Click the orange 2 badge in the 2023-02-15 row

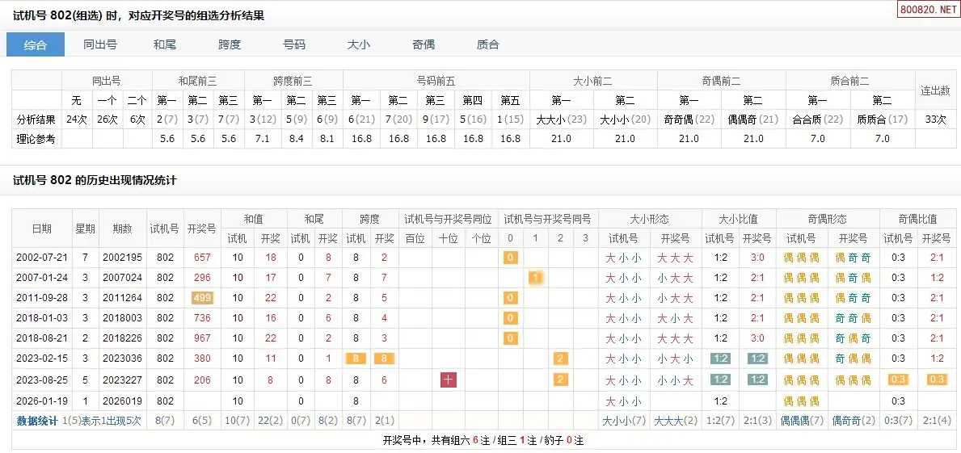pos(560,359)
